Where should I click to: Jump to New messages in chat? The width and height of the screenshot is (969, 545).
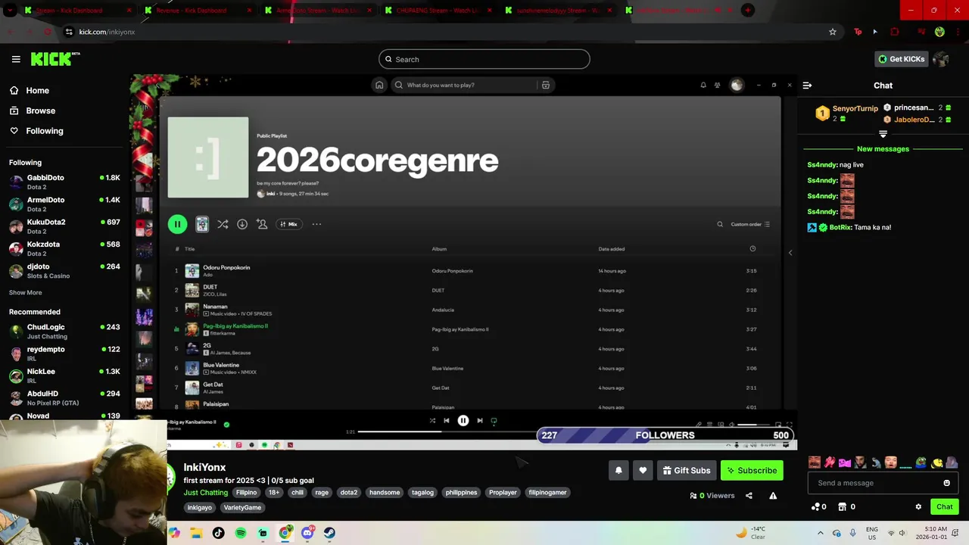[x=883, y=149]
